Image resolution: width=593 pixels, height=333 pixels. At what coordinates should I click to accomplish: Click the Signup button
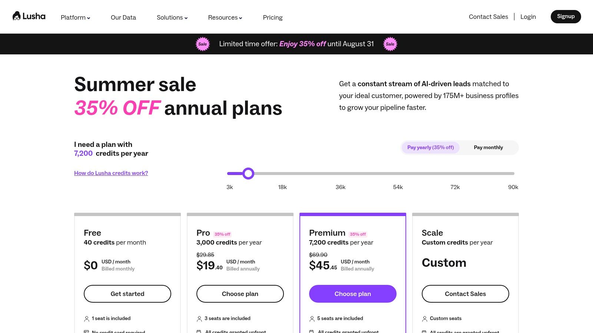tap(566, 17)
